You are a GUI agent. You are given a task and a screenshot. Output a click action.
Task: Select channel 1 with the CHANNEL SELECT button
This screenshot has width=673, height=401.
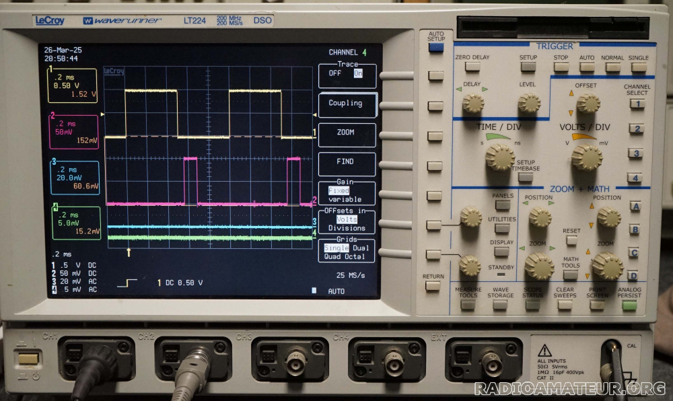click(x=637, y=104)
